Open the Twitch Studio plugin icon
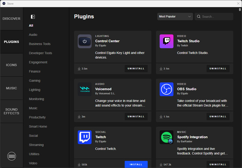The height and width of the screenshot is (168, 242). coord(166,41)
